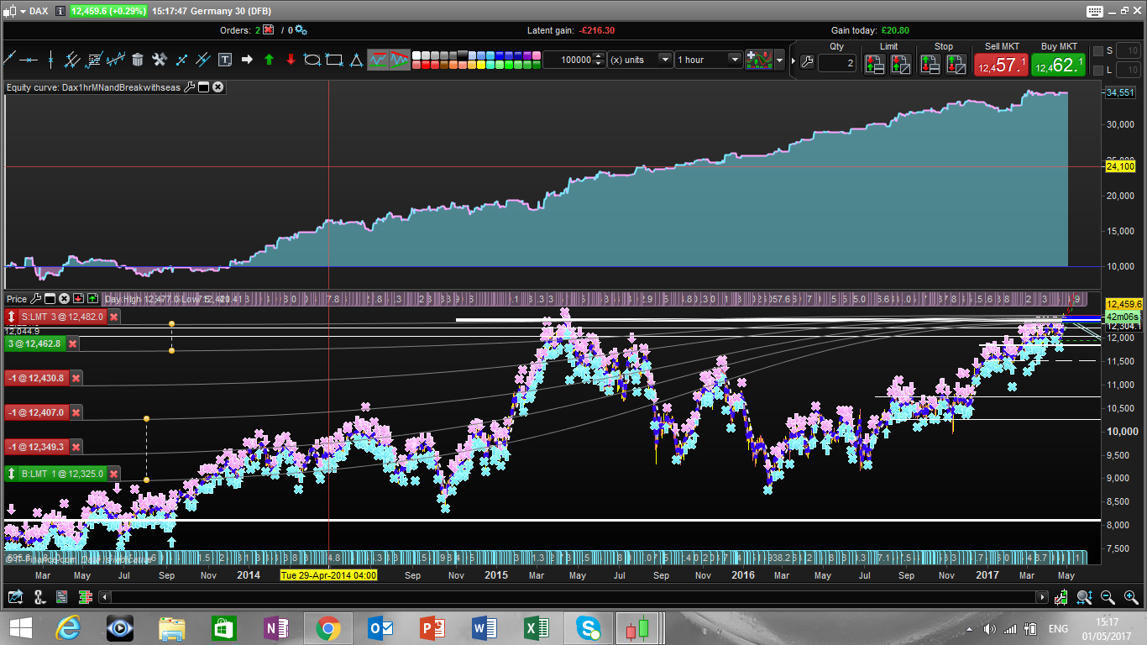
Task: Select the horizontal line drawing tool
Action: (30, 60)
